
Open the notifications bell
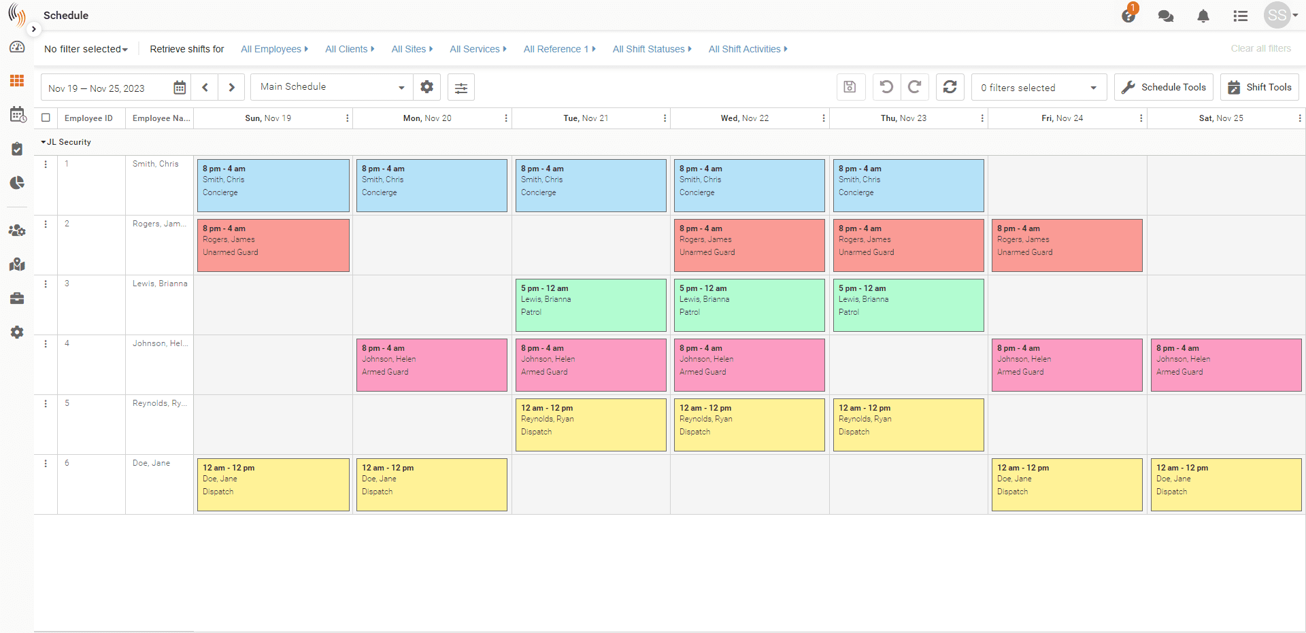[x=1203, y=16]
